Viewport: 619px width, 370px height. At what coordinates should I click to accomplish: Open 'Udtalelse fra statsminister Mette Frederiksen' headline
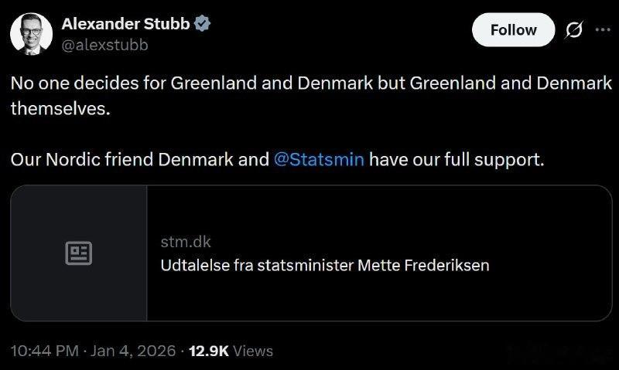pos(324,265)
